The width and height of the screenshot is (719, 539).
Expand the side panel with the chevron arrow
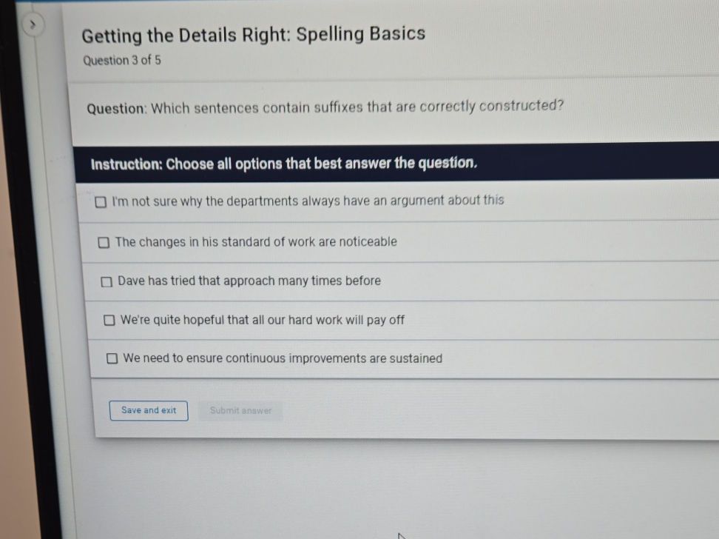[34, 24]
